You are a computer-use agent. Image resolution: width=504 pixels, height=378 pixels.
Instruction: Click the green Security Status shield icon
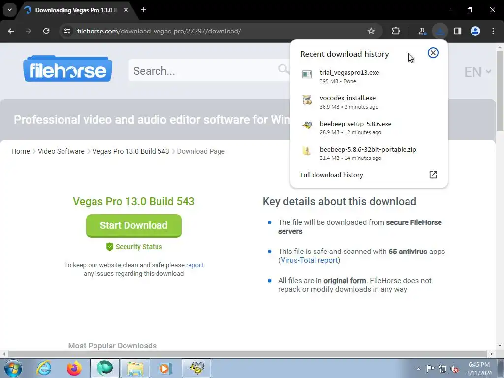coord(110,247)
